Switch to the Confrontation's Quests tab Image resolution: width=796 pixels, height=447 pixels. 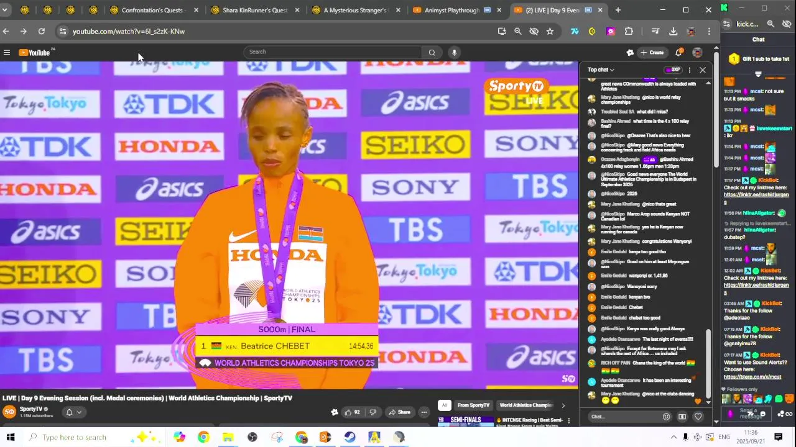155,10
